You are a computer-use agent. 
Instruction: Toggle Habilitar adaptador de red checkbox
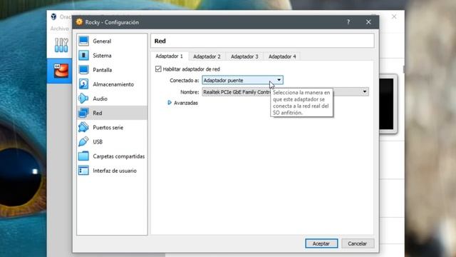[x=158, y=69]
